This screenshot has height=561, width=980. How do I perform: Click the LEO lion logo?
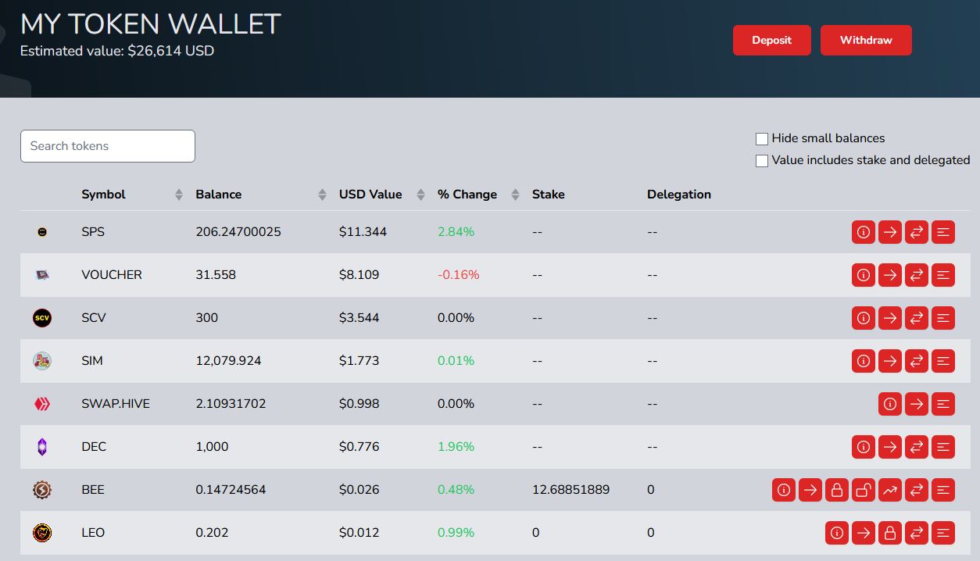tap(42, 533)
